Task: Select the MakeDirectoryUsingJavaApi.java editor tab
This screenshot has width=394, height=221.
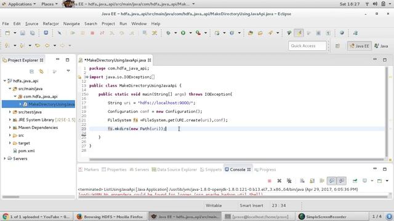Action: tap(115, 60)
